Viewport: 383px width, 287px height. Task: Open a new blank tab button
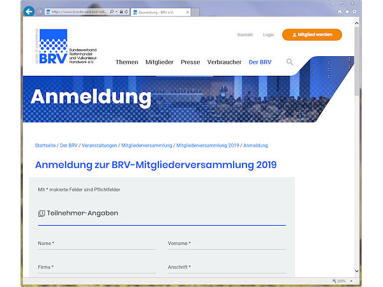[195, 12]
